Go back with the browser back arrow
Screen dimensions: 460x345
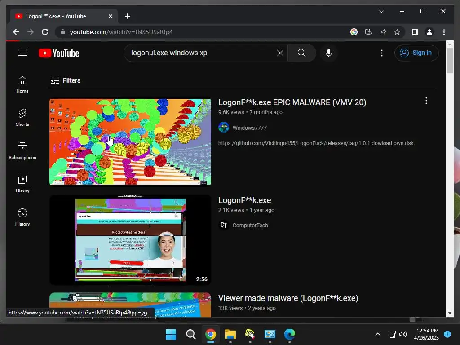click(x=16, y=32)
